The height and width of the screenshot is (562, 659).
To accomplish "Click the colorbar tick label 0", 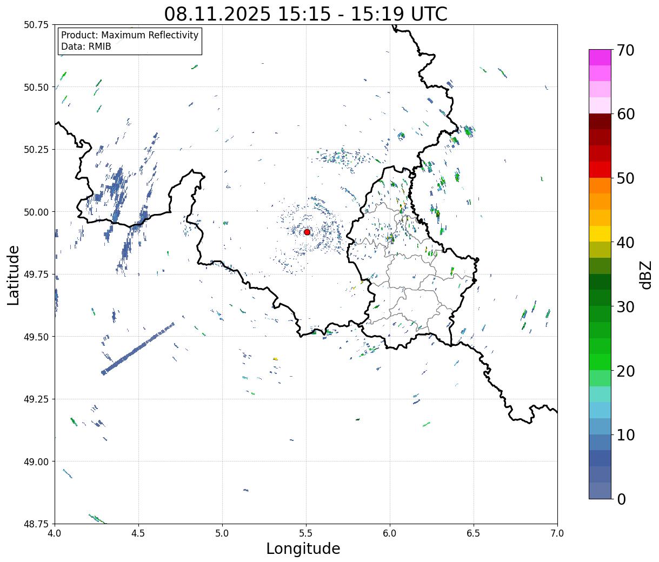I will pyautogui.click(x=621, y=499).
